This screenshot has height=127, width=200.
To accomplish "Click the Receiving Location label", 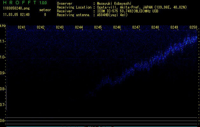I will [74, 7].
